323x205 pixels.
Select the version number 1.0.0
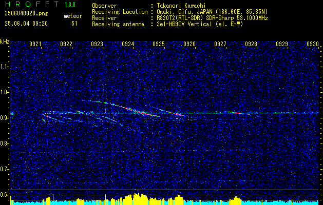(70, 5)
